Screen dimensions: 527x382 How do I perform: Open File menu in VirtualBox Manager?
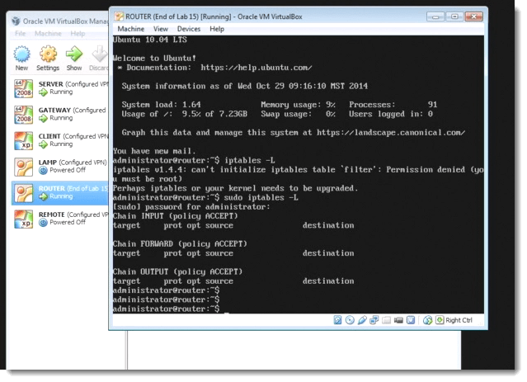click(20, 34)
